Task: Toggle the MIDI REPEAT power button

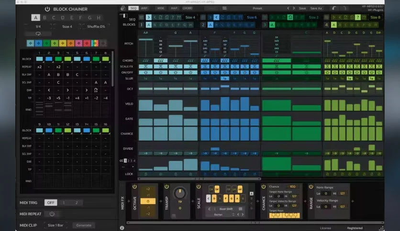Action: click(x=52, y=214)
